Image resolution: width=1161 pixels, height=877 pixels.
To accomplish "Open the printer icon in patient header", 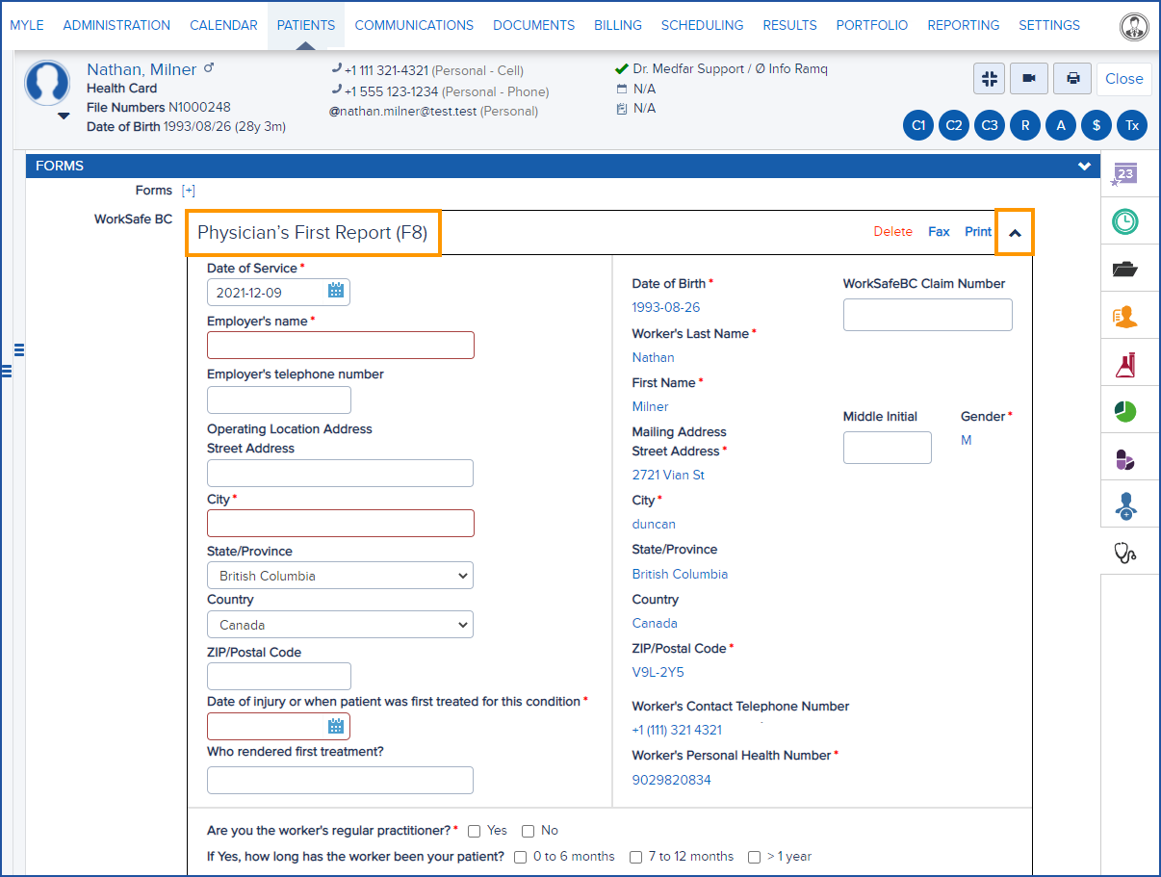I will [x=1071, y=78].
